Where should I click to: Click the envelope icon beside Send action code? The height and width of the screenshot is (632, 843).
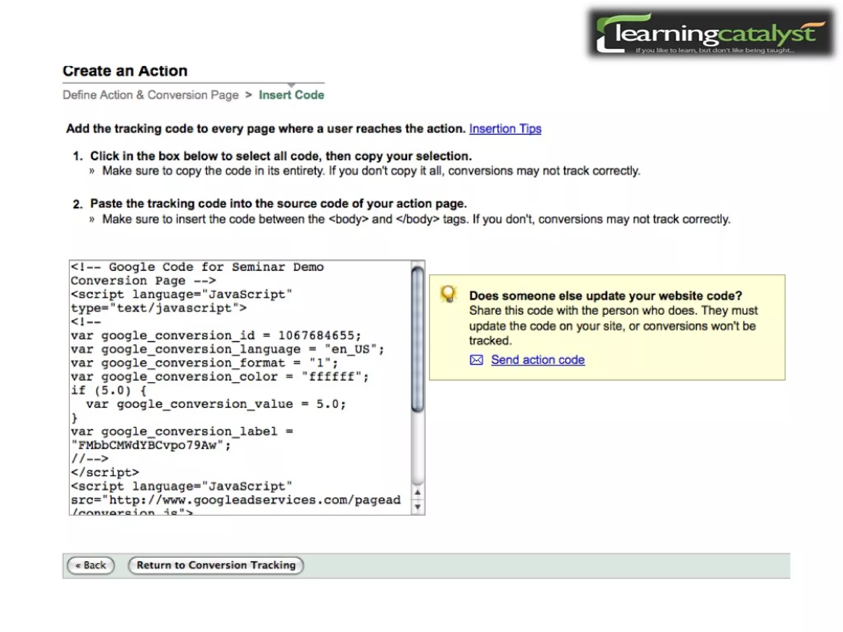[476, 360]
